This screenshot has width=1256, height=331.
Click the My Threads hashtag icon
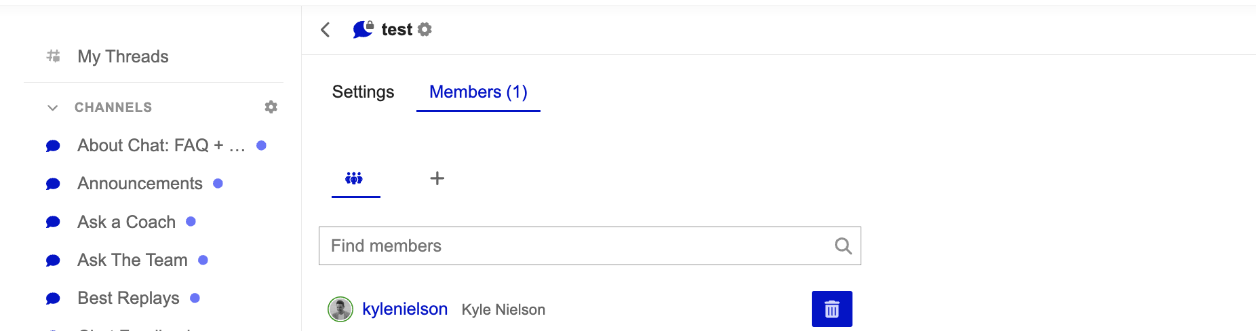pyautogui.click(x=53, y=56)
